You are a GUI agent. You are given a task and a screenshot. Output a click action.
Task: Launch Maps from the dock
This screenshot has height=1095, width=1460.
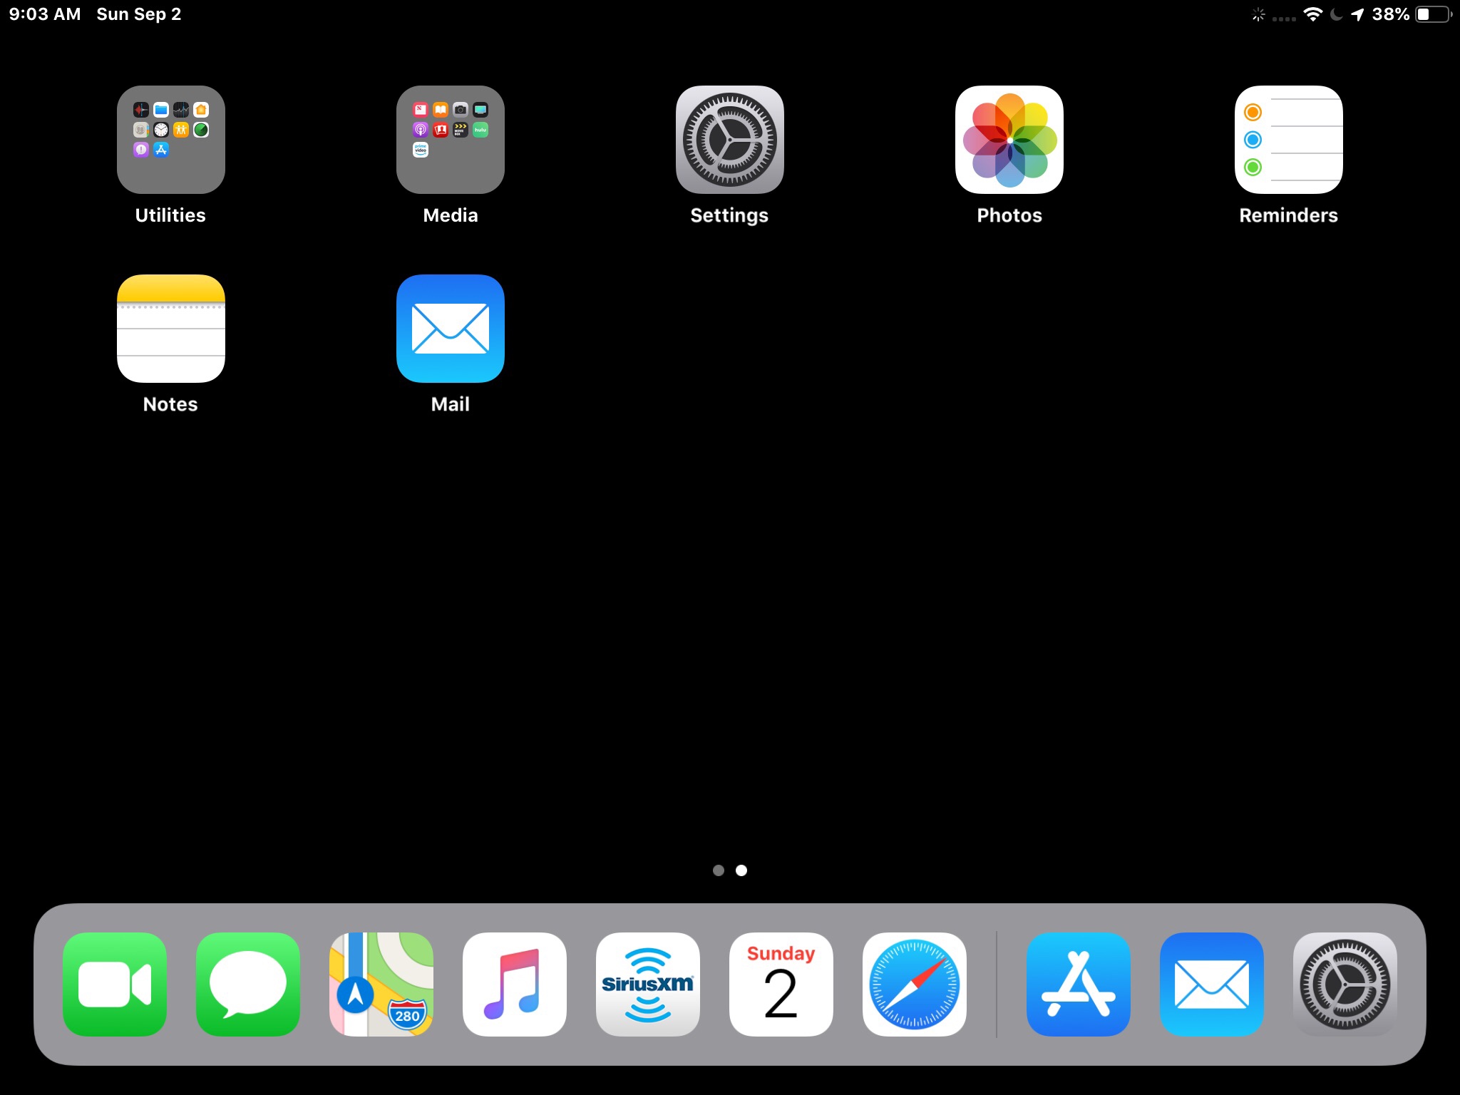click(x=381, y=985)
